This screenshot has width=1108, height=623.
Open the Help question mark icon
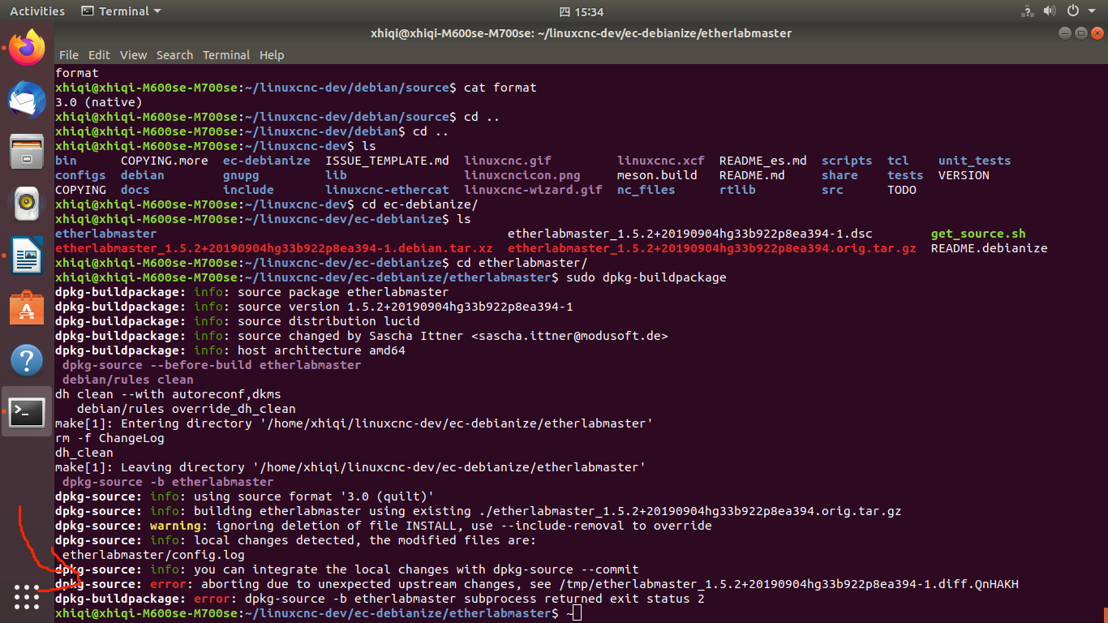click(27, 360)
